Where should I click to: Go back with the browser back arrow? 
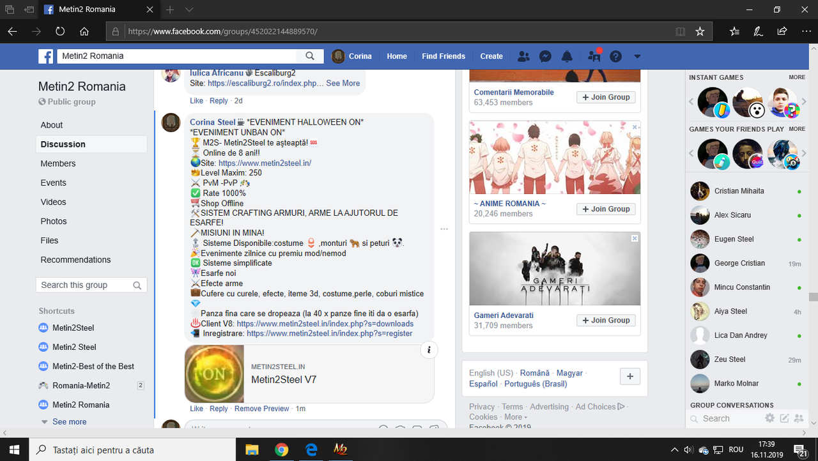click(x=13, y=31)
